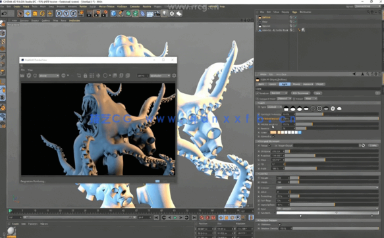
Task: Switch to the Coord tab in Attributes
Action: point(273,84)
